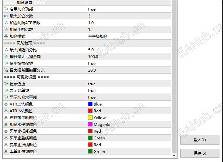
Task: Open the 卖单止盈线颜色 Green color dropdown
Action: [129, 151]
